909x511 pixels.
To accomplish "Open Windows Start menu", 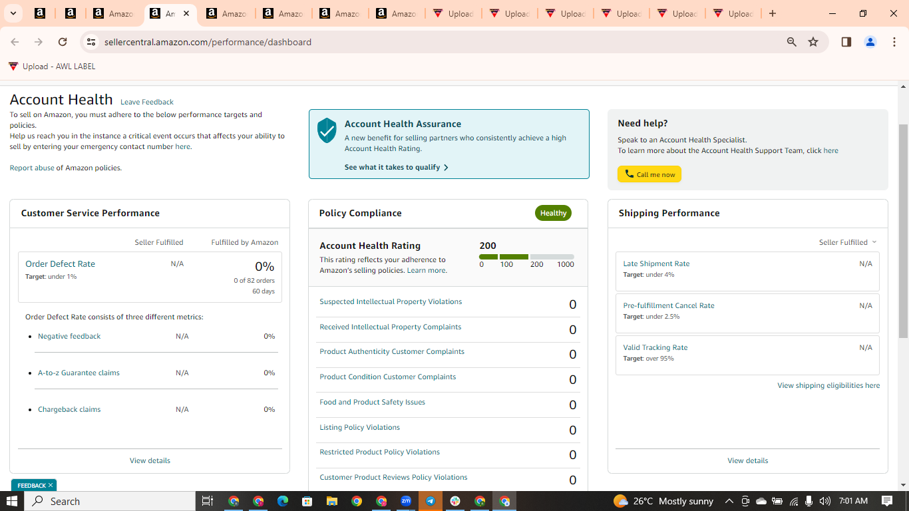I will [12, 501].
